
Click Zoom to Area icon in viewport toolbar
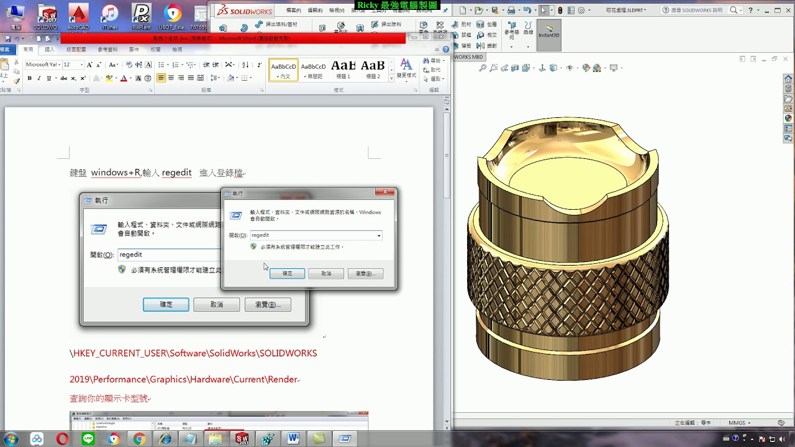tap(493, 68)
